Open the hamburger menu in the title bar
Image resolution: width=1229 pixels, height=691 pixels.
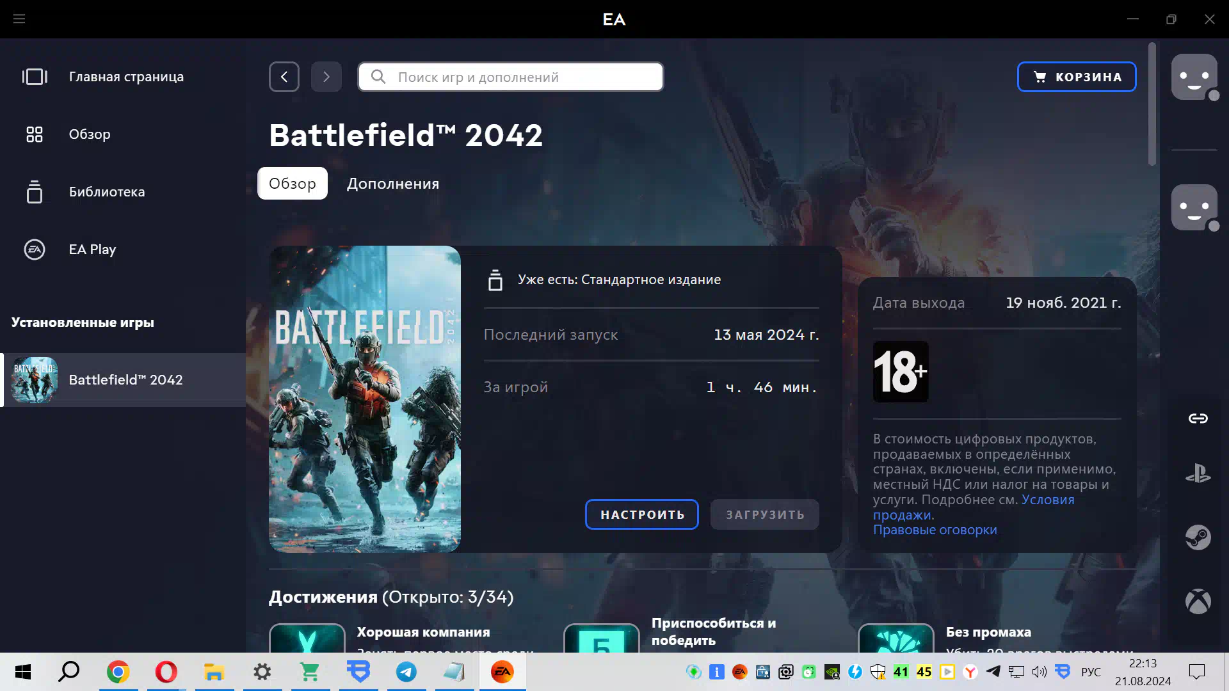(x=19, y=19)
